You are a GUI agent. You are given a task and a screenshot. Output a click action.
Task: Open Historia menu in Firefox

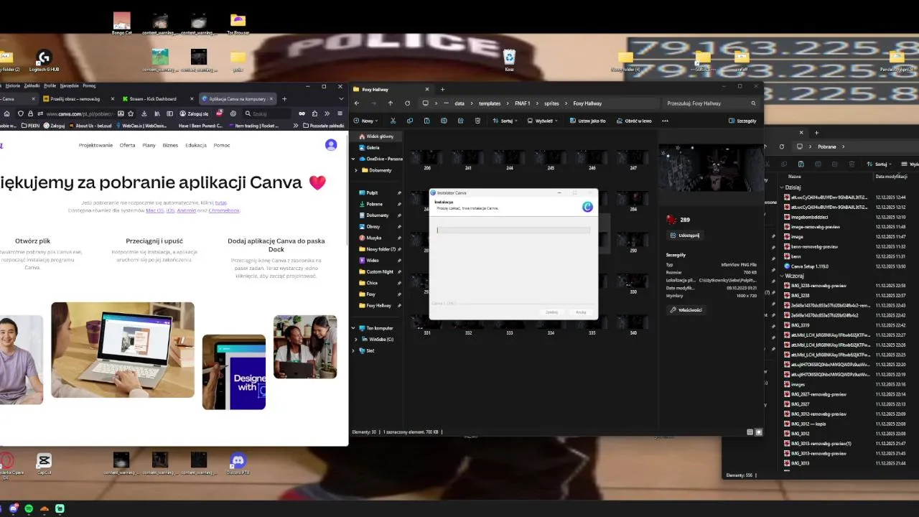pos(13,85)
